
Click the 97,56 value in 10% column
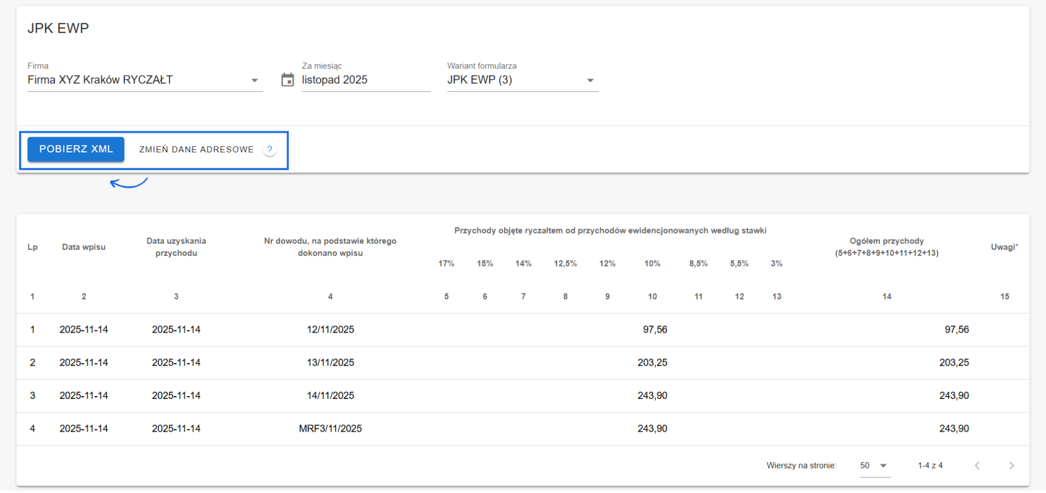coord(654,330)
